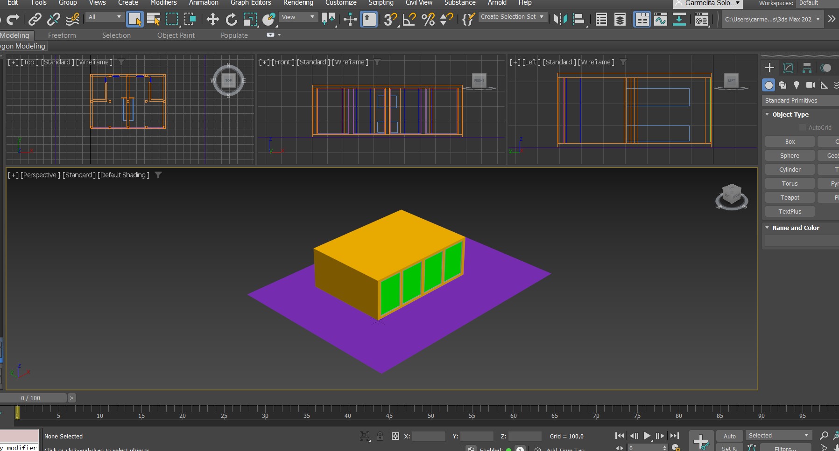
Task: Toggle Auto key mode on
Action: point(729,436)
